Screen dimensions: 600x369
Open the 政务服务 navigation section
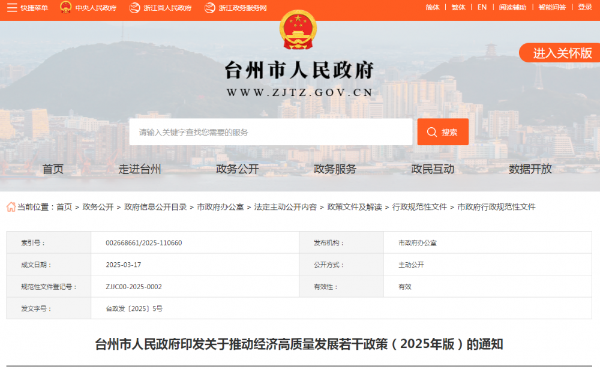(x=335, y=169)
